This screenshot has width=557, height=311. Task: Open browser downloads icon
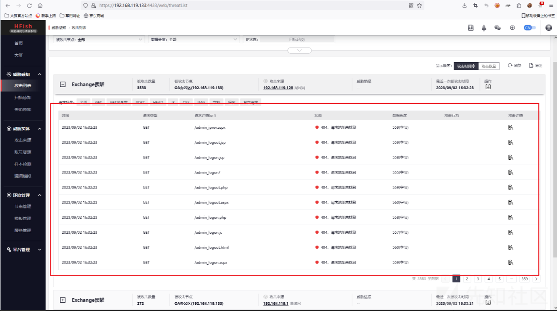coord(465,6)
